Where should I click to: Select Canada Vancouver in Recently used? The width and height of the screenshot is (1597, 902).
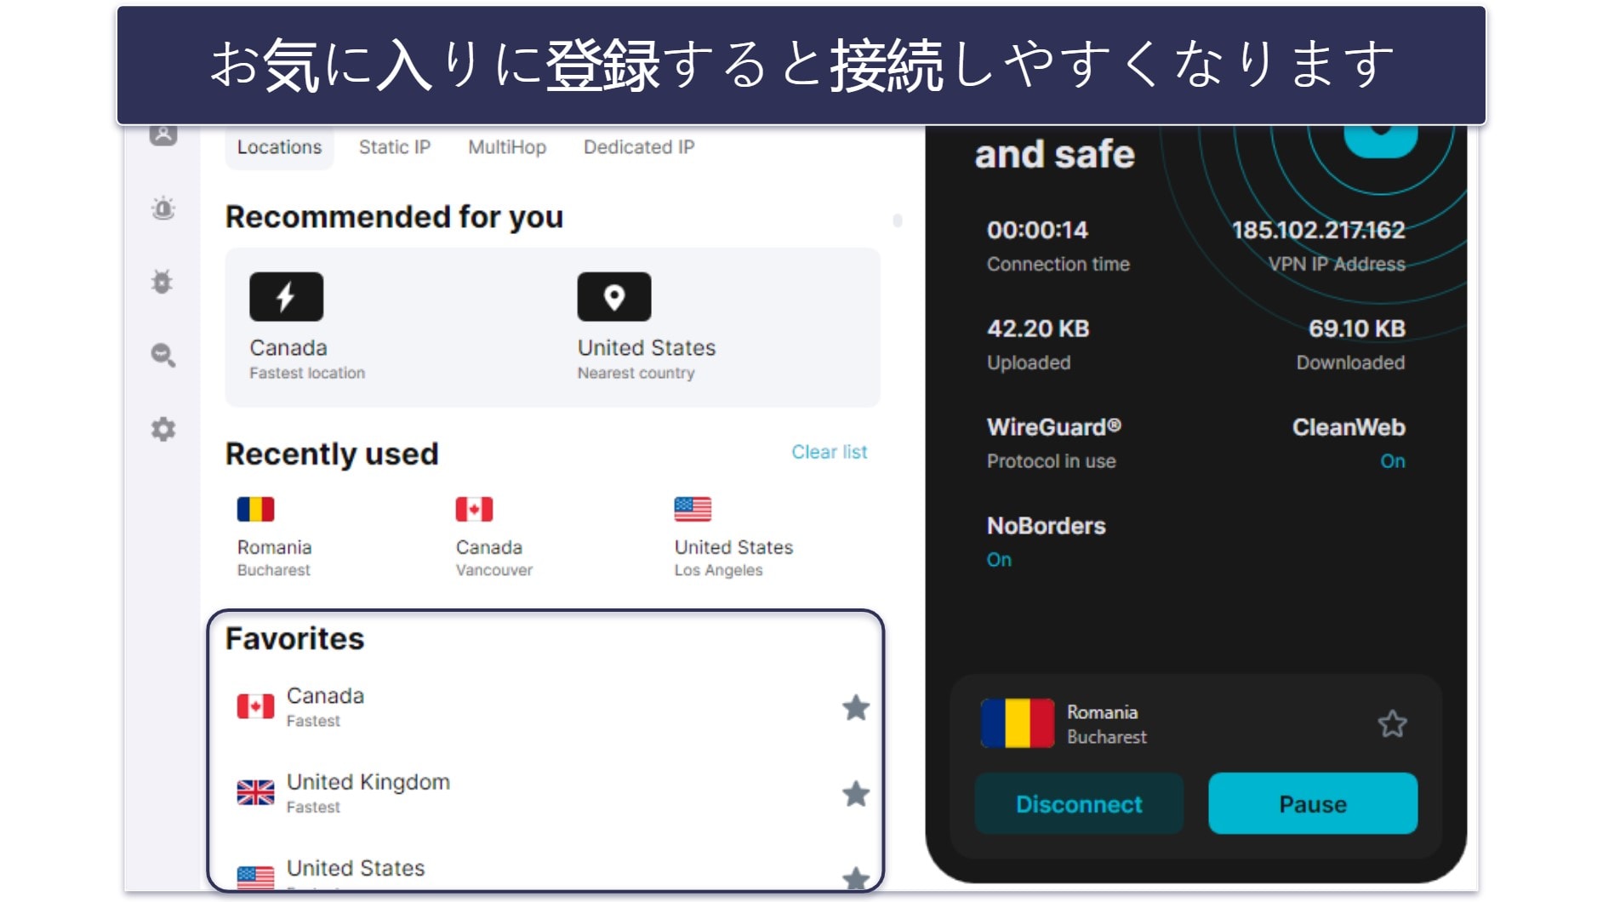(494, 538)
